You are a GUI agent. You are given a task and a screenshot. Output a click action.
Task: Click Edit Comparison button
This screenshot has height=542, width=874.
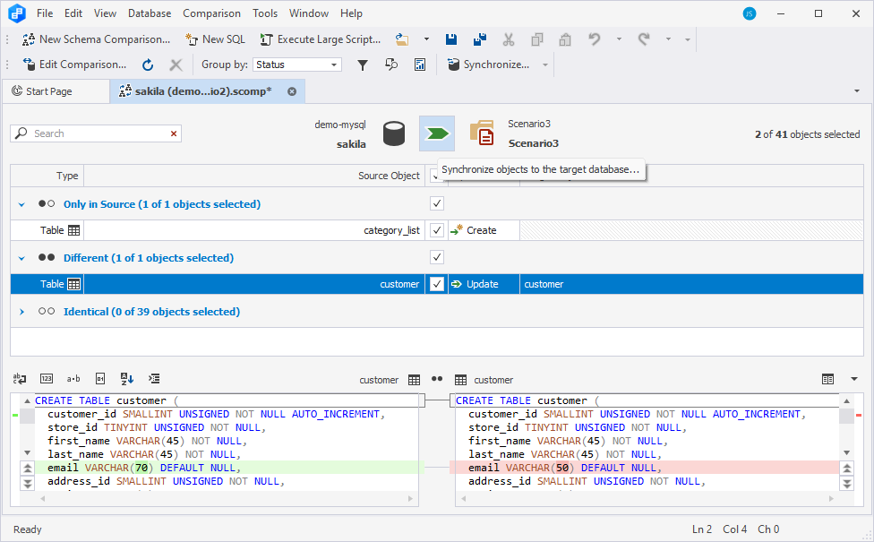(x=75, y=65)
